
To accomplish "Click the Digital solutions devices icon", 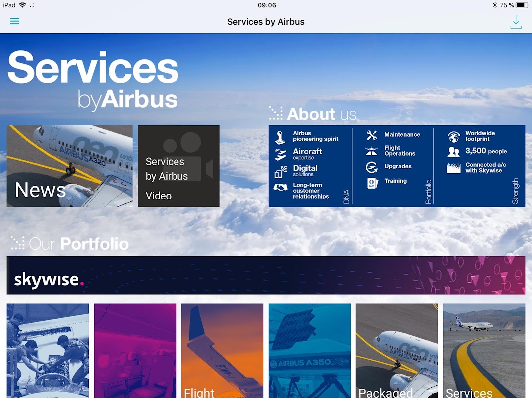I will tap(281, 171).
